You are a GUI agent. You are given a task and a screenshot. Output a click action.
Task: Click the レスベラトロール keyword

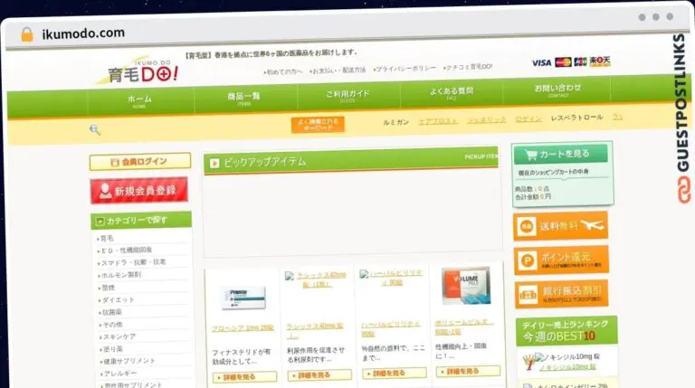point(576,118)
